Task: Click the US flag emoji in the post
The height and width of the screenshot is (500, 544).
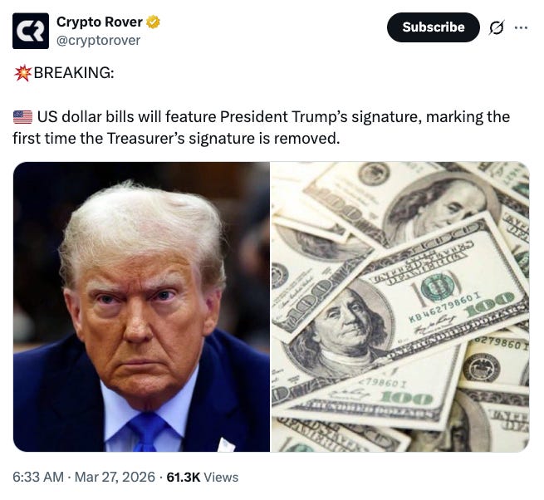Action: 23,117
